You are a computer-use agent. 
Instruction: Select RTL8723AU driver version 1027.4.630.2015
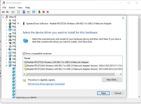point(73,69)
